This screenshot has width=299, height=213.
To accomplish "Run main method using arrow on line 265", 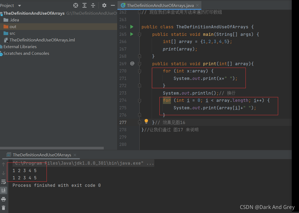I will (x=132, y=34).
